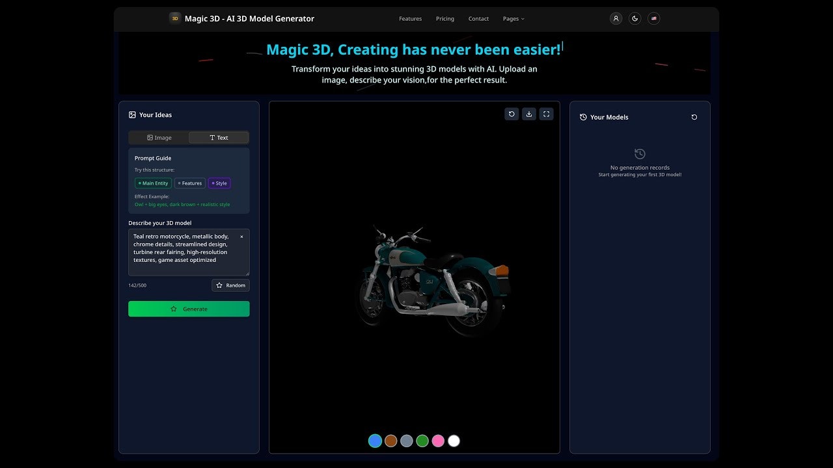
Task: Open the language flag selector
Action: click(x=653, y=18)
